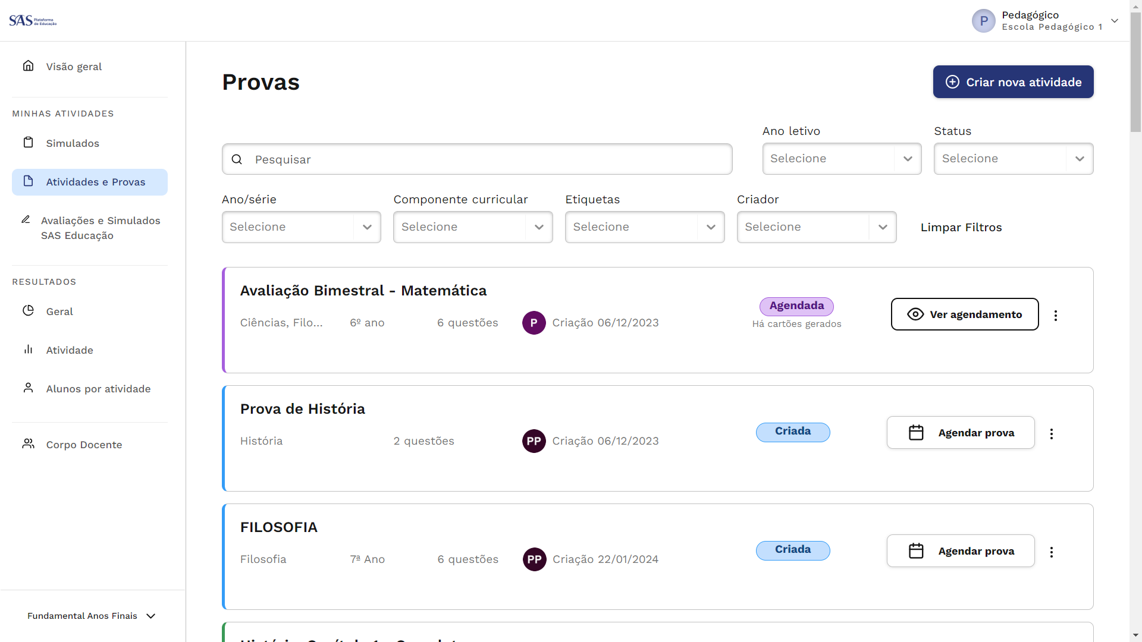
Task: Click the Agendada status badge
Action: [x=796, y=306]
